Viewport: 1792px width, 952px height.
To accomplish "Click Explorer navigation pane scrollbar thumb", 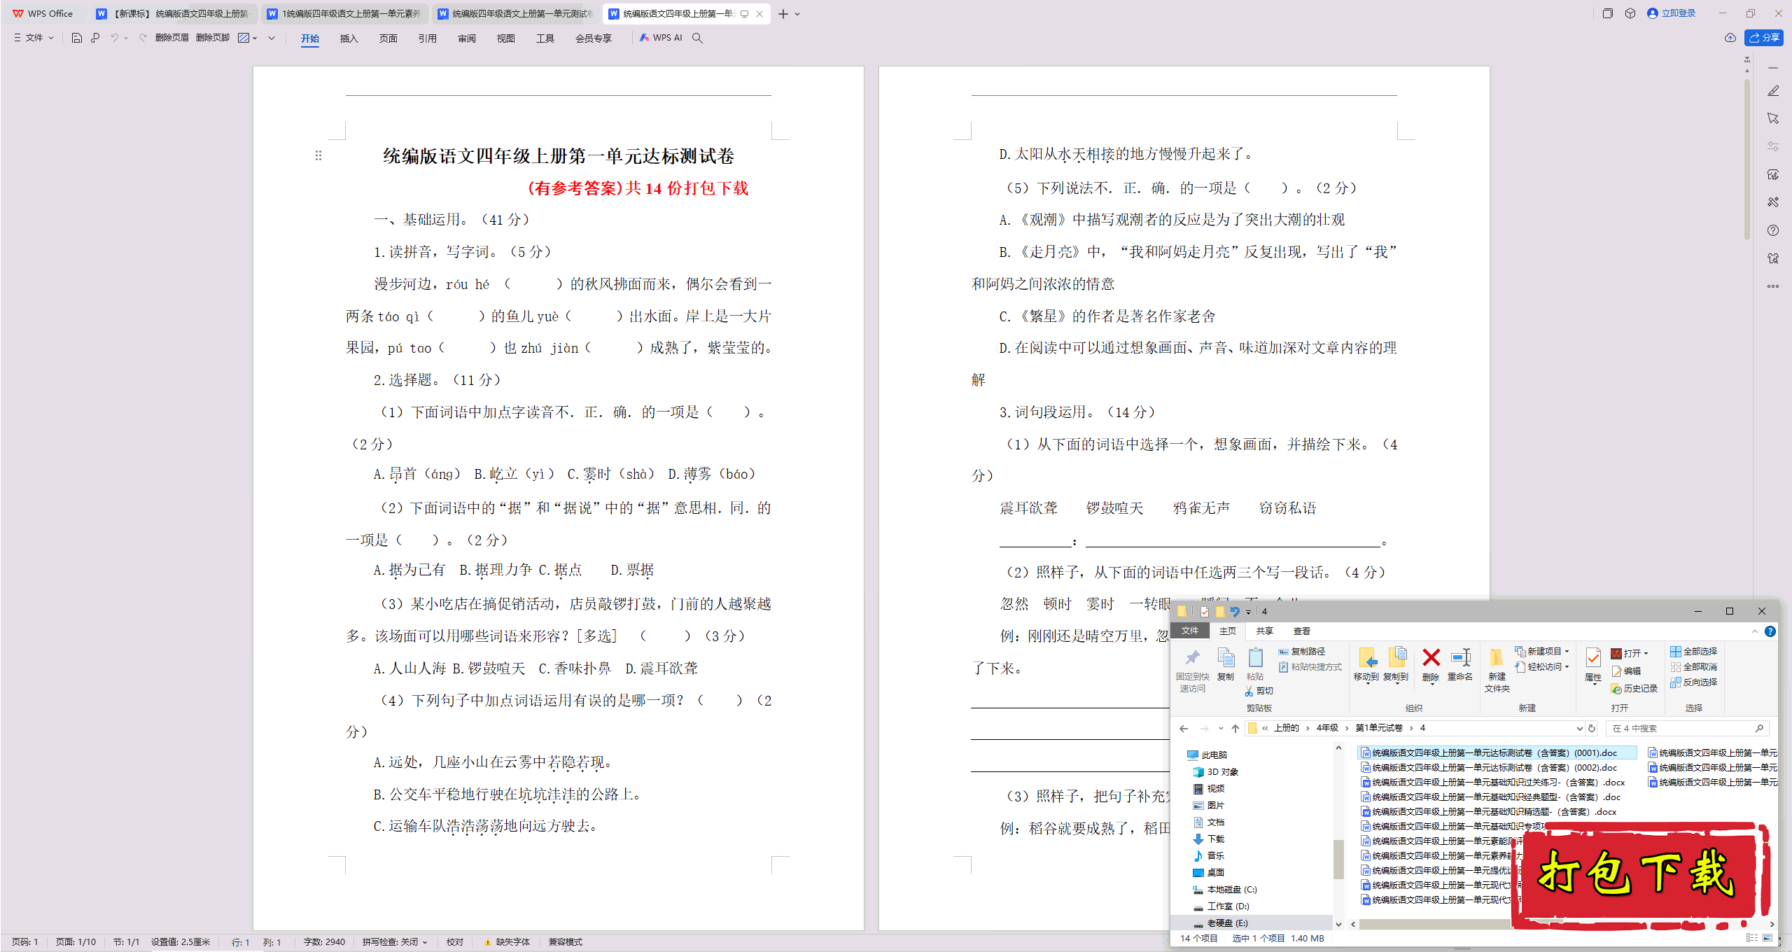I will tap(1338, 860).
